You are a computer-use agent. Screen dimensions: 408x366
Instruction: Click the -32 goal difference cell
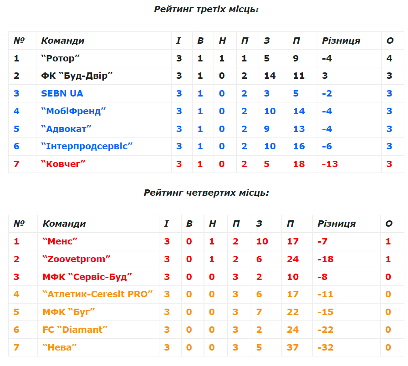(325, 347)
